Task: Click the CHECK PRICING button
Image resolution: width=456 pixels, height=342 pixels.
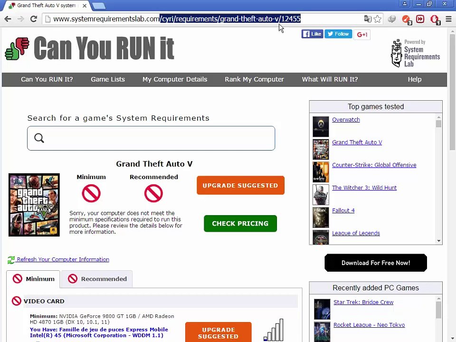Action: point(240,224)
